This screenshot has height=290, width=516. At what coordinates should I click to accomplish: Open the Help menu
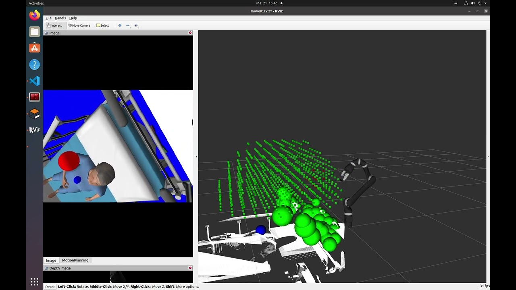click(x=73, y=18)
